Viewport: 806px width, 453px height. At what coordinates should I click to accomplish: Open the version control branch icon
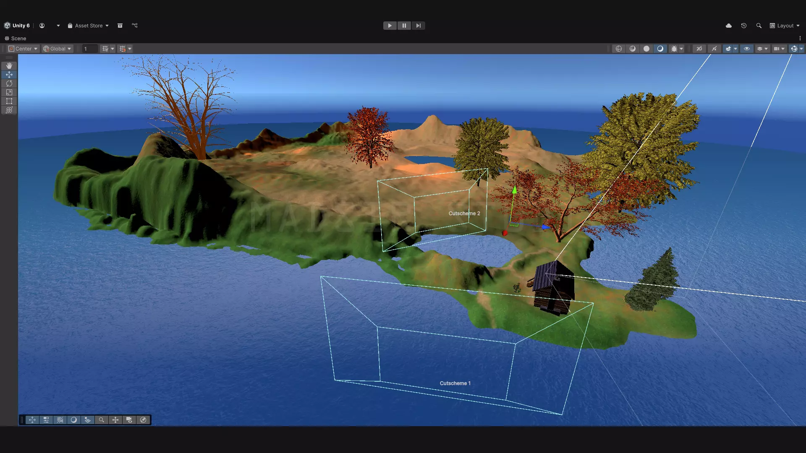[x=135, y=26]
